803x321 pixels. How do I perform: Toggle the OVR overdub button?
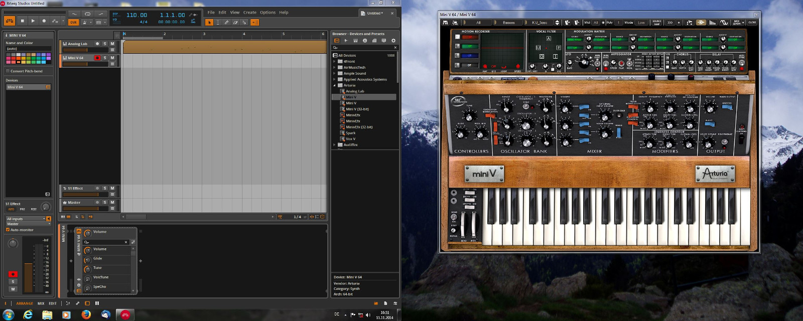coord(73,22)
